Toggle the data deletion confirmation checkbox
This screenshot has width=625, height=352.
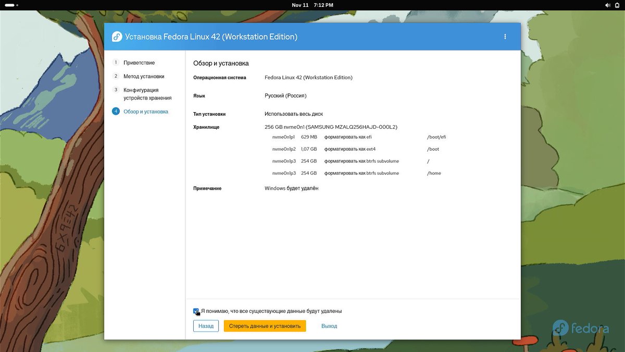click(196, 311)
